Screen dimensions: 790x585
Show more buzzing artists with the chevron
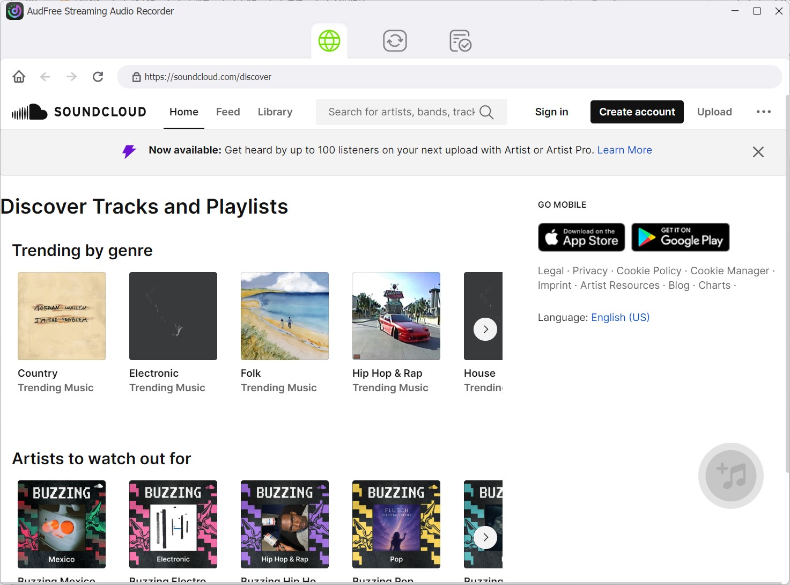485,537
